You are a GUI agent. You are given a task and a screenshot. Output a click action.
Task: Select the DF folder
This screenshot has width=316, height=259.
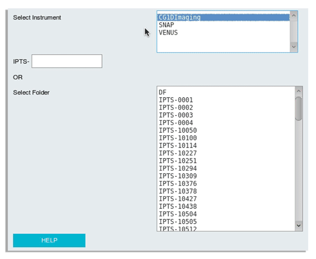(162, 92)
